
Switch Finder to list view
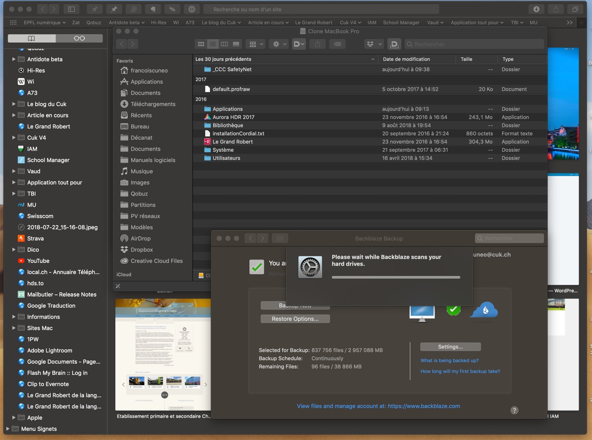point(213,44)
